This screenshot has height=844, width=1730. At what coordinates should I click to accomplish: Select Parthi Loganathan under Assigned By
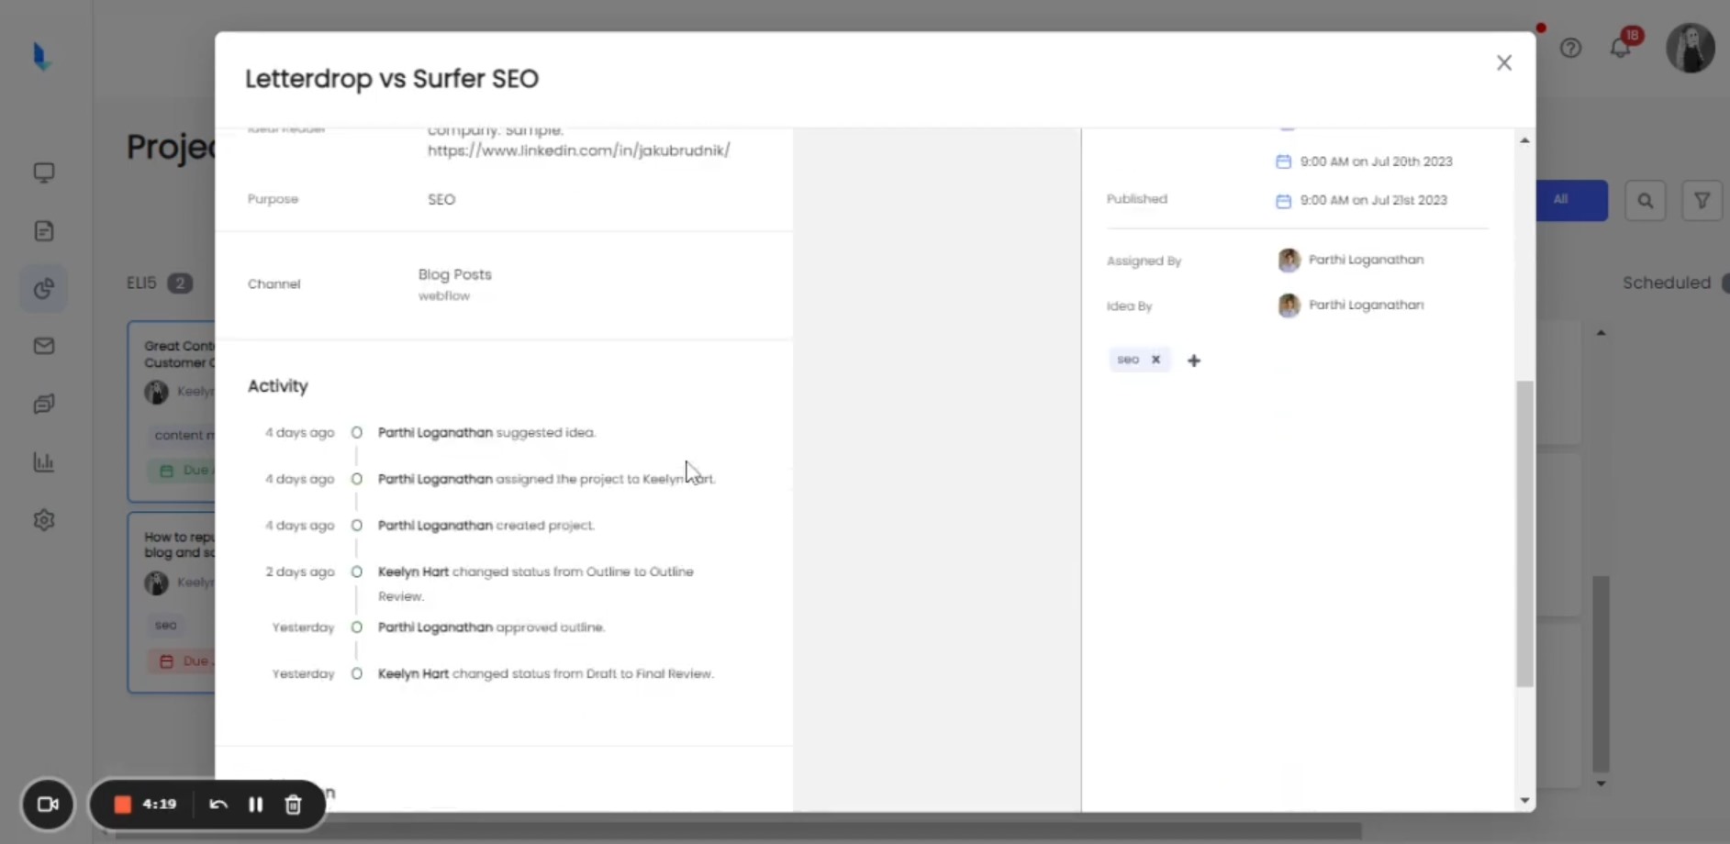pyautogui.click(x=1351, y=260)
